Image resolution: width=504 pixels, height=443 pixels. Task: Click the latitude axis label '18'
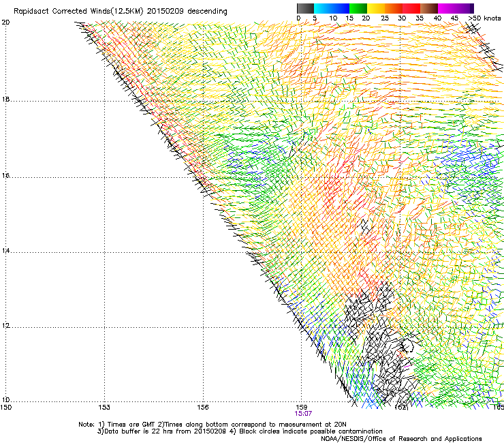(x=5, y=100)
